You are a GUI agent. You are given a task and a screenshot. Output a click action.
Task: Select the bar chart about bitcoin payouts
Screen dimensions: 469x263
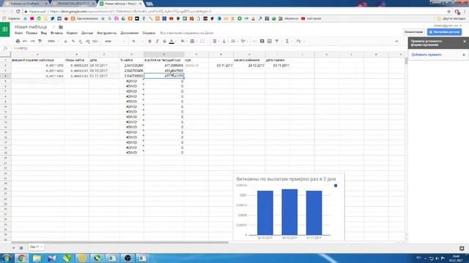289,207
